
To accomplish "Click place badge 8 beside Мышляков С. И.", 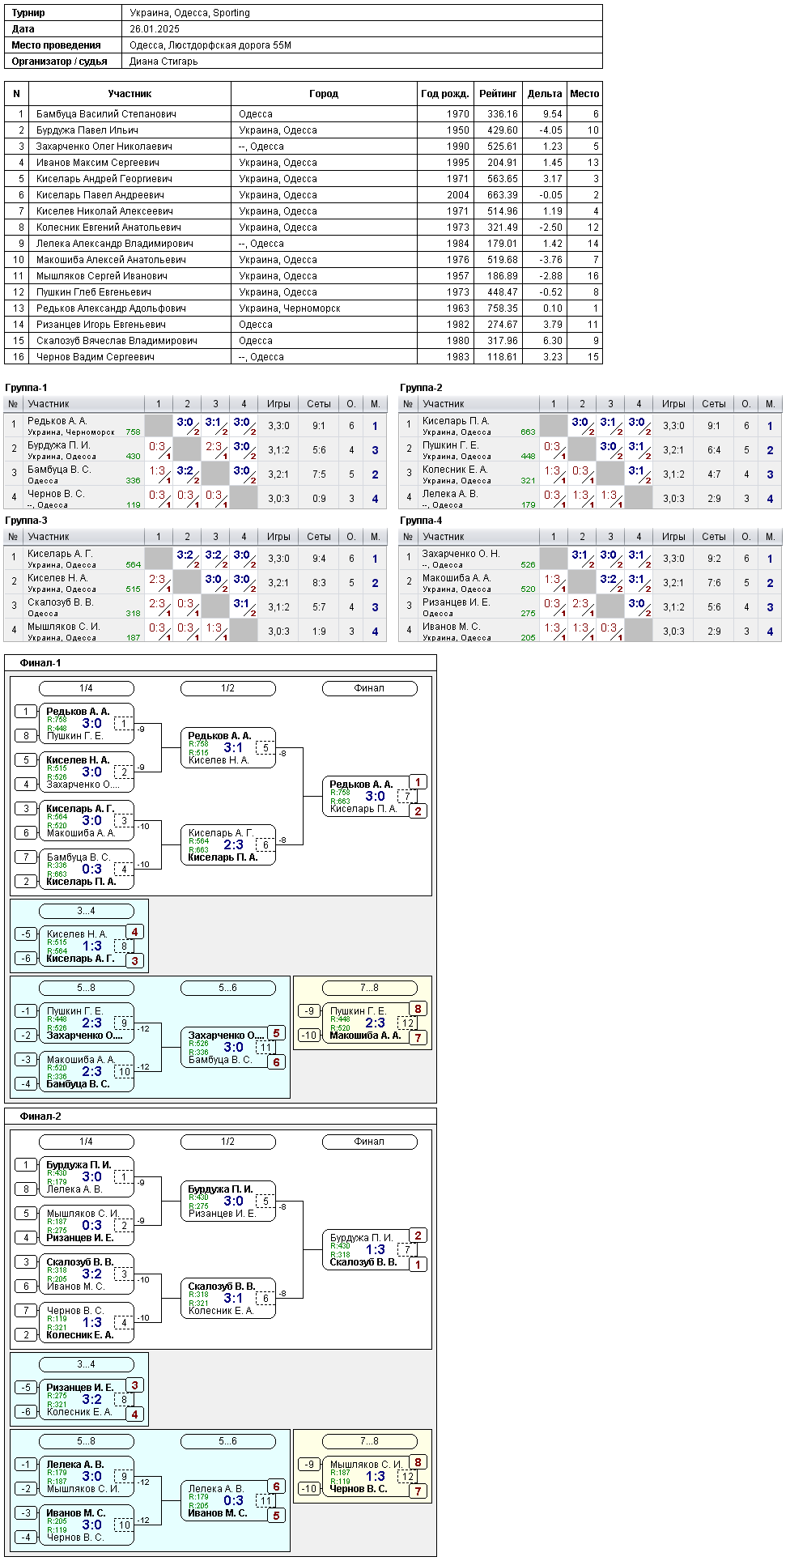I will [x=418, y=1462].
